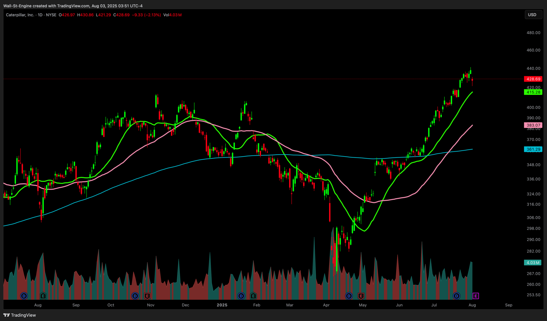
Task: Click the green 415.28 moving average label
Action: click(x=533, y=92)
